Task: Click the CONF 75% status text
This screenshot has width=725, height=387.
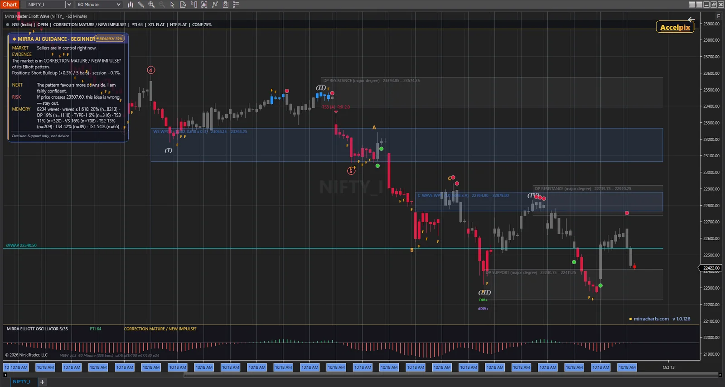Action: coord(202,24)
